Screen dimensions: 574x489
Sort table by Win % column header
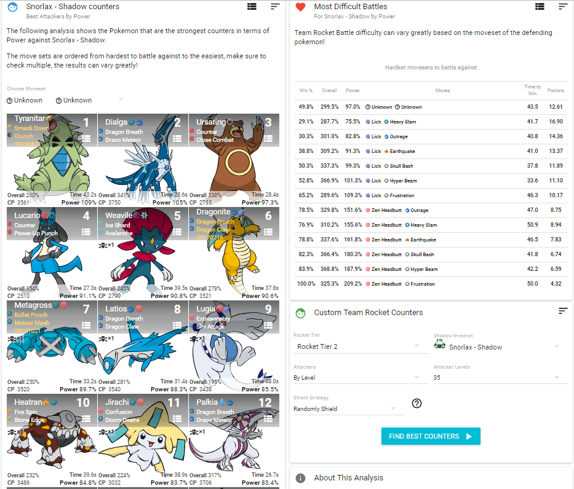click(306, 91)
